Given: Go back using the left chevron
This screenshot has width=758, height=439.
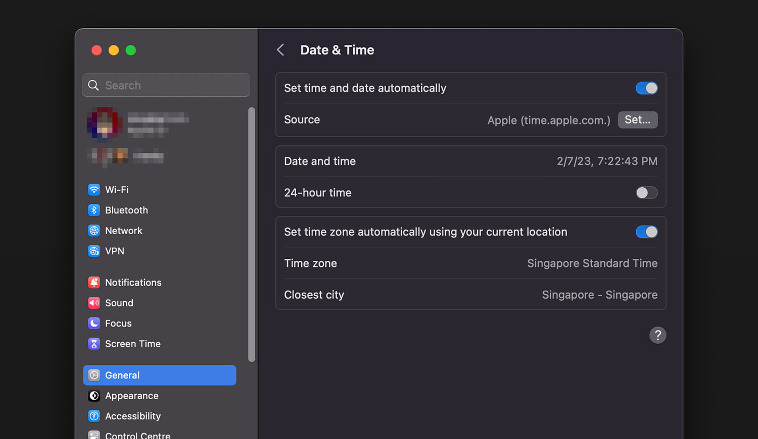Looking at the screenshot, I should [x=280, y=50].
